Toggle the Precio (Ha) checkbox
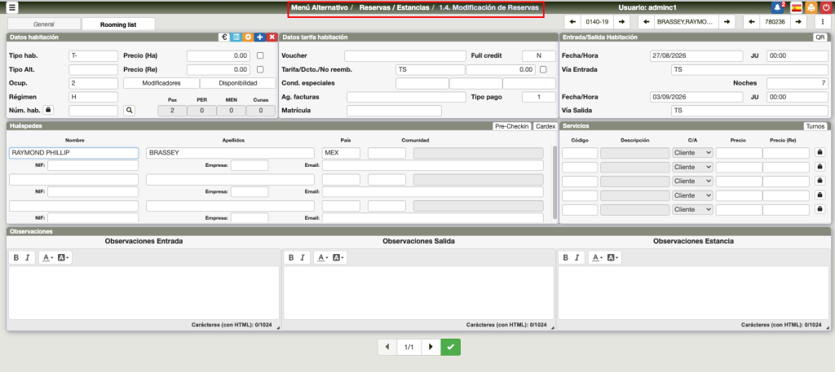Viewport: 835px width, 372px height. point(260,55)
